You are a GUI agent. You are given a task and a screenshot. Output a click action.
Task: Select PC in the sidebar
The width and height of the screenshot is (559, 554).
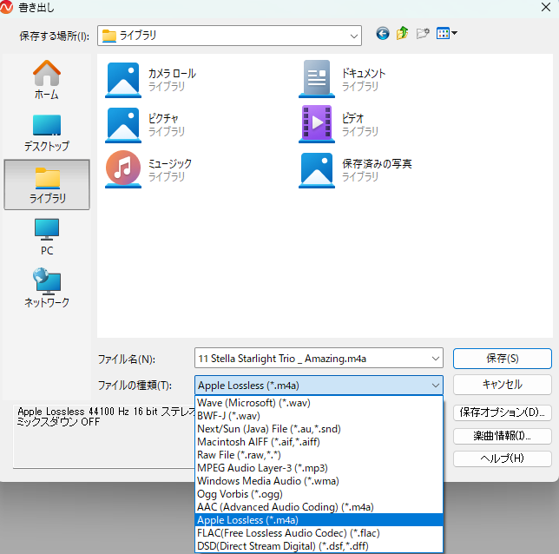(x=47, y=236)
